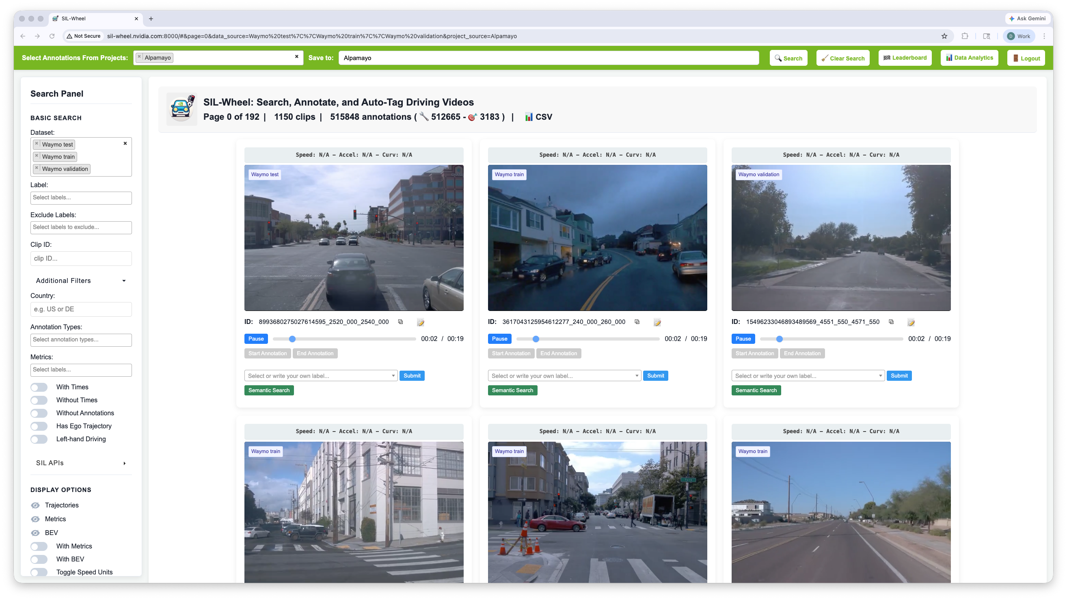Toggle Trajectories visibility eye
Screen dimensions: 1067x600
(36, 505)
